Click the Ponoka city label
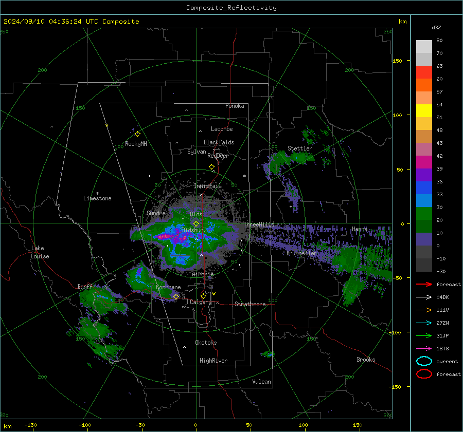 click(x=235, y=106)
